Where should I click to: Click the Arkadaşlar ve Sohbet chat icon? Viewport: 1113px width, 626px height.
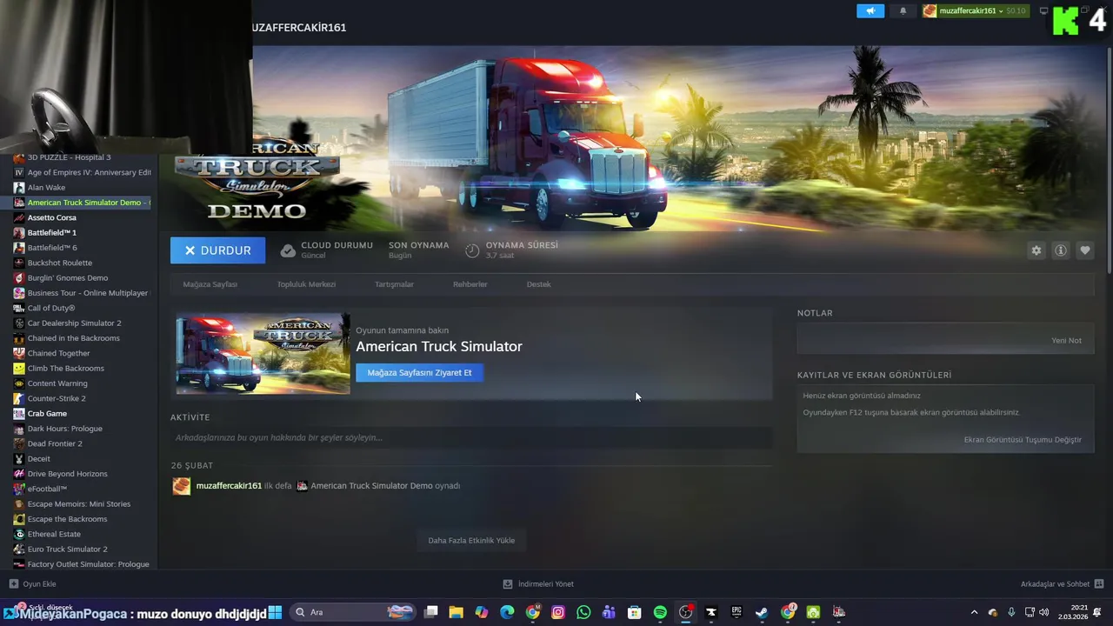tap(1099, 584)
